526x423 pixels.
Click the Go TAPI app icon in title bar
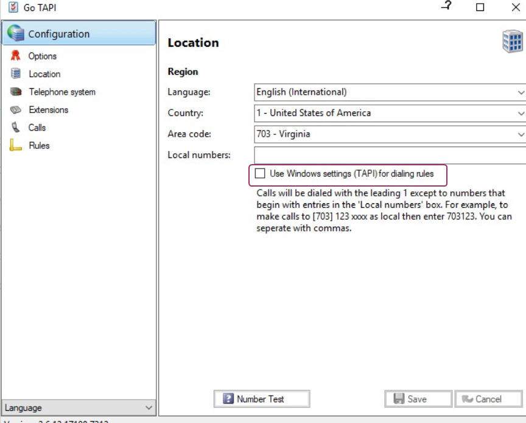point(13,7)
